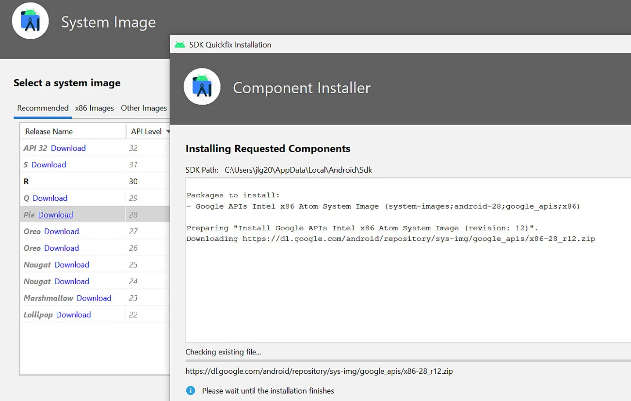Click the Android icon in SDK Quickfix title bar

coord(179,44)
